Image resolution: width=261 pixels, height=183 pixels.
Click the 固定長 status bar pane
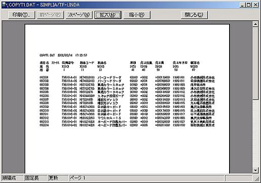tap(35, 178)
